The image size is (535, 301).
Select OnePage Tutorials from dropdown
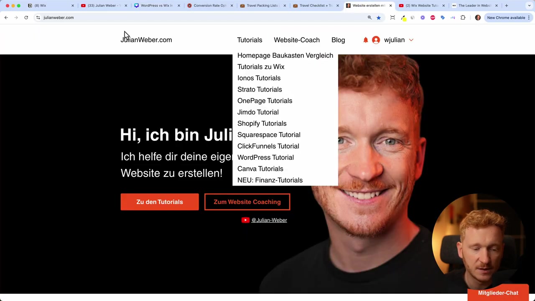[x=265, y=100]
